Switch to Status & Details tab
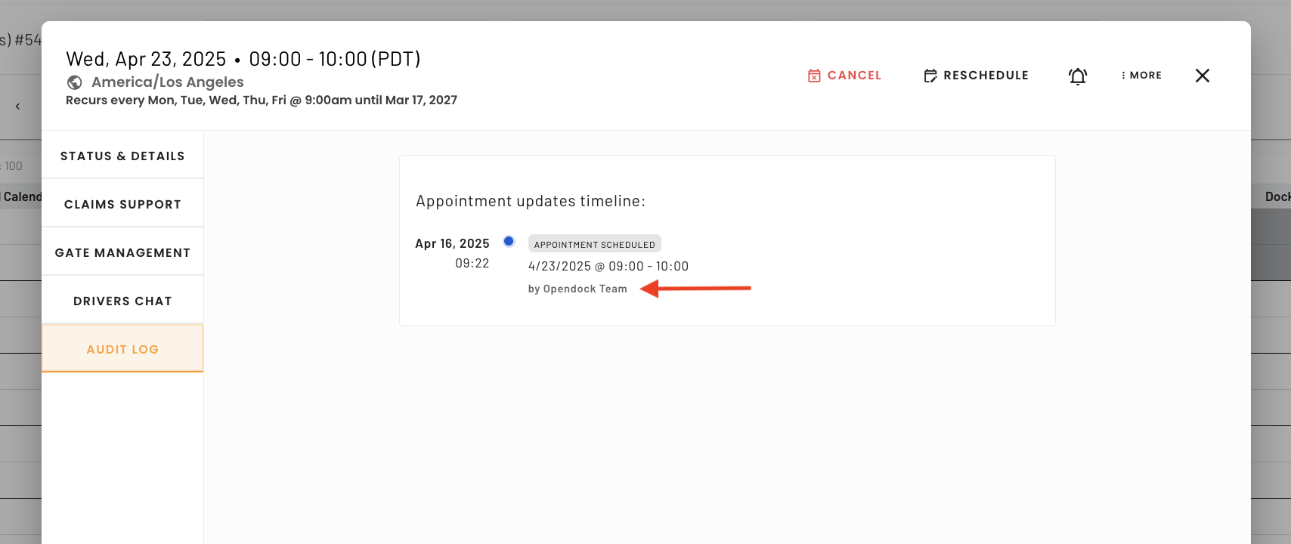The image size is (1291, 544). (x=122, y=155)
